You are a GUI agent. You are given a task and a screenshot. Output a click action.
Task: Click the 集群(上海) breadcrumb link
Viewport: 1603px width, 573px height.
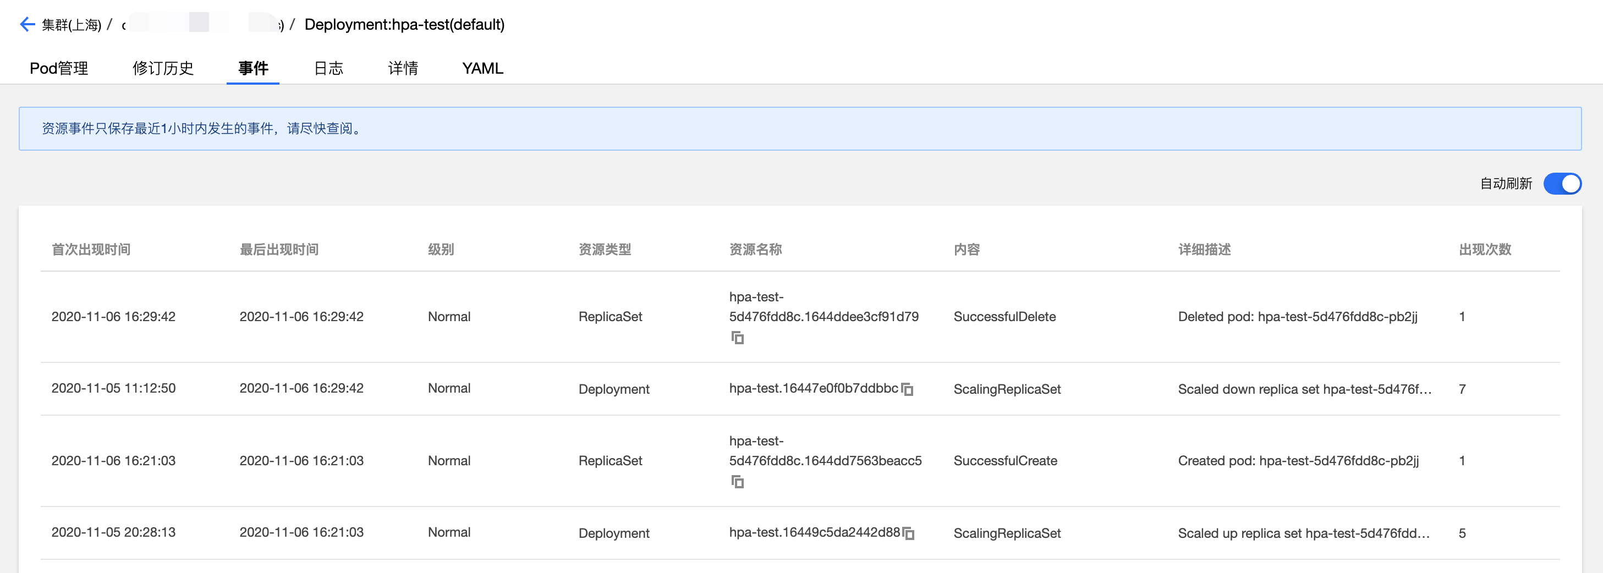71,25
